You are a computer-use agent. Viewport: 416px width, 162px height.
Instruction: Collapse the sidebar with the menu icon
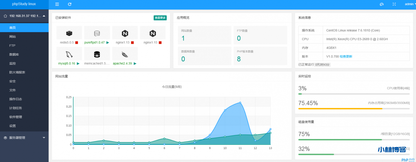tap(57, 4)
